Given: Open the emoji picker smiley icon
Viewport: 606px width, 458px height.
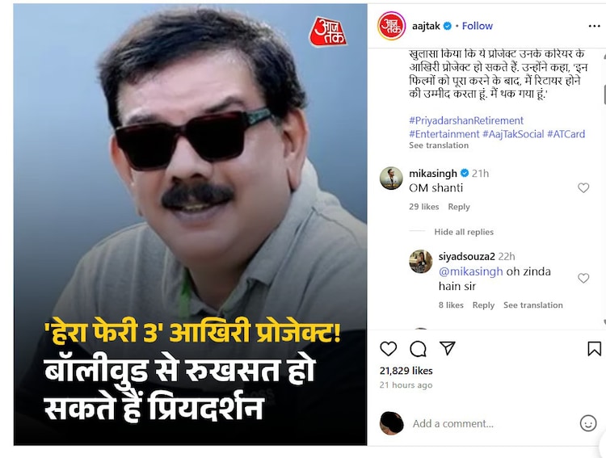Looking at the screenshot, I should 588,423.
